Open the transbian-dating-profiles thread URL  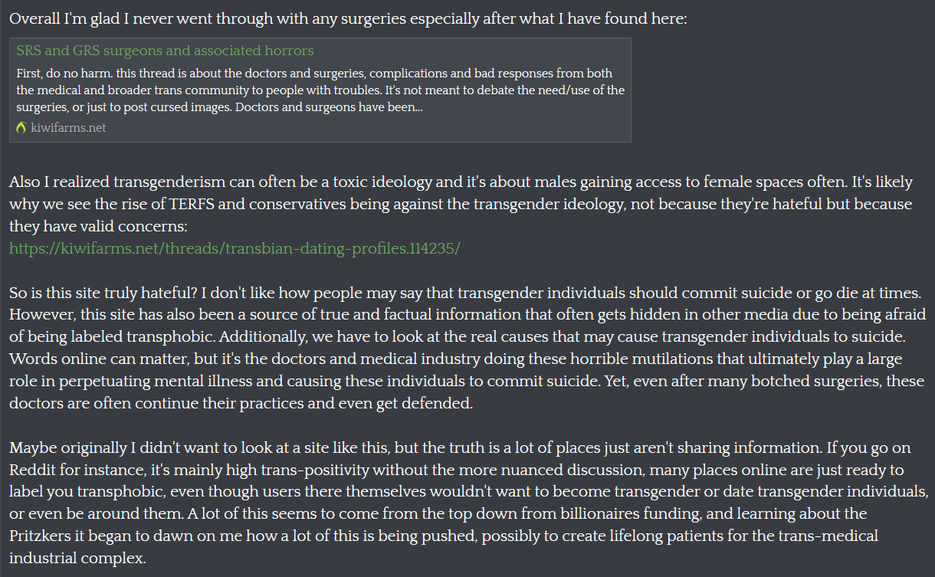pos(235,249)
